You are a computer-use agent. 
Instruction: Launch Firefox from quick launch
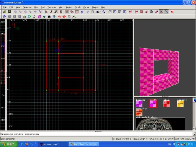[x=27, y=144]
